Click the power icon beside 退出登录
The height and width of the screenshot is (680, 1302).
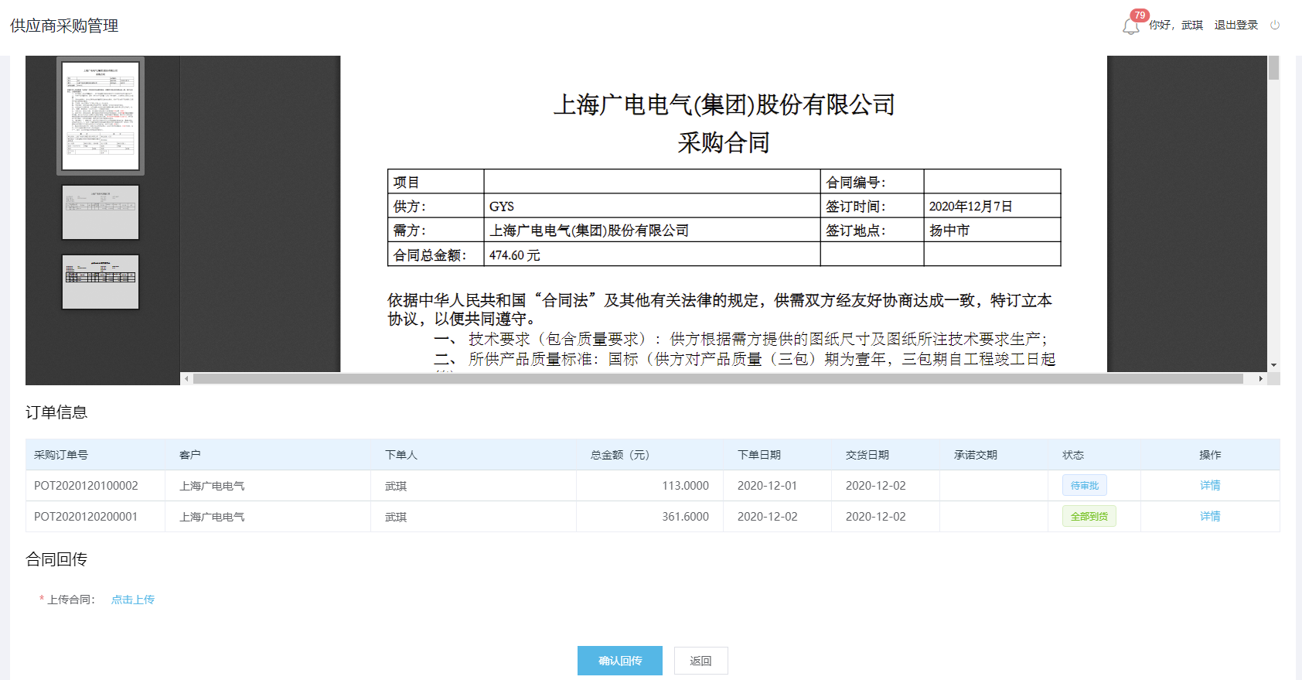(x=1275, y=25)
